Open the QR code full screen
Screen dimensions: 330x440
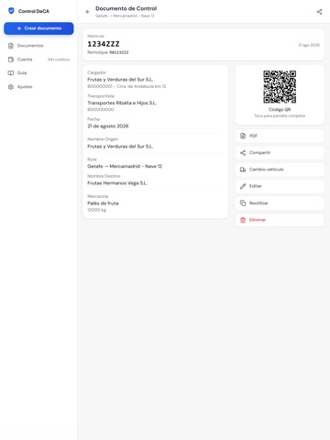[x=280, y=87]
